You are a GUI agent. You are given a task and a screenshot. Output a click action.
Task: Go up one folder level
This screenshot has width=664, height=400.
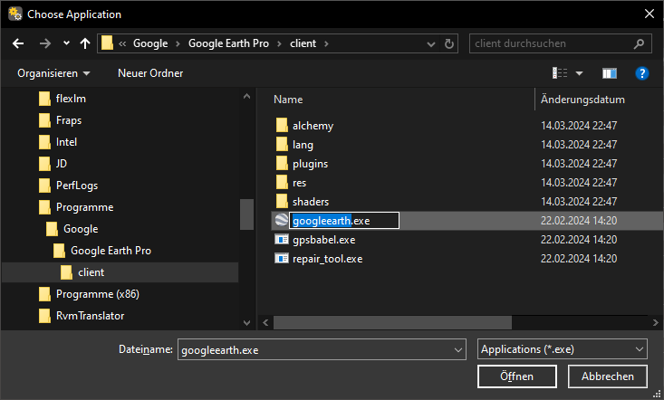85,43
